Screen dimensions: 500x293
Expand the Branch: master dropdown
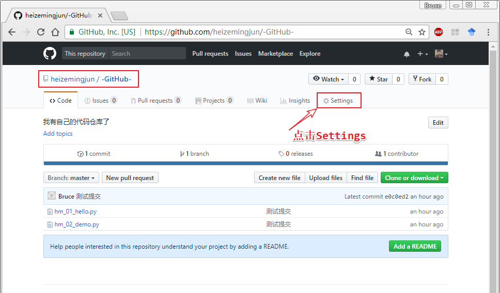tap(71, 178)
